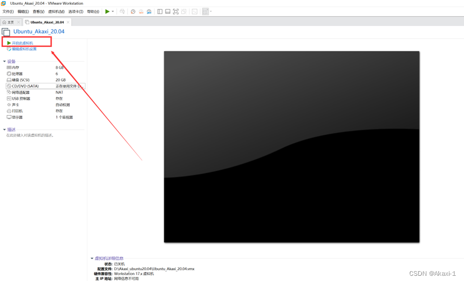Screen dimensions: 464x281
Task: Collapse the 虚拟机详细信息 section
Action: point(92,258)
